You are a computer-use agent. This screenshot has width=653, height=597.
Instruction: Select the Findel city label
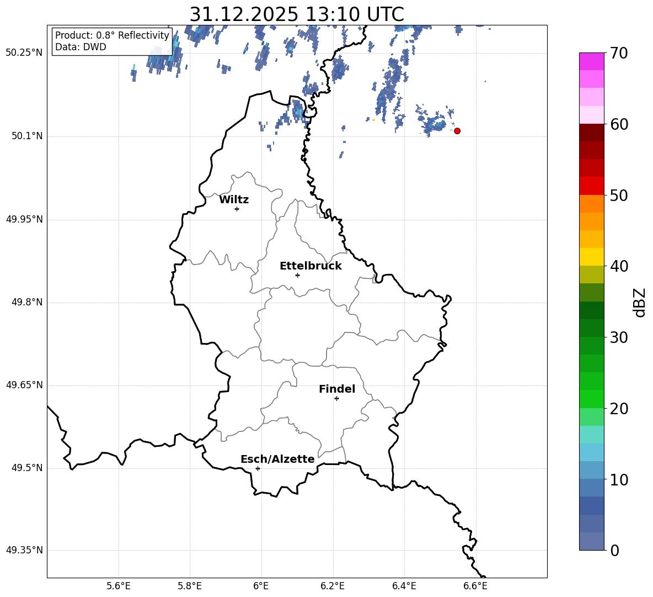[337, 389]
